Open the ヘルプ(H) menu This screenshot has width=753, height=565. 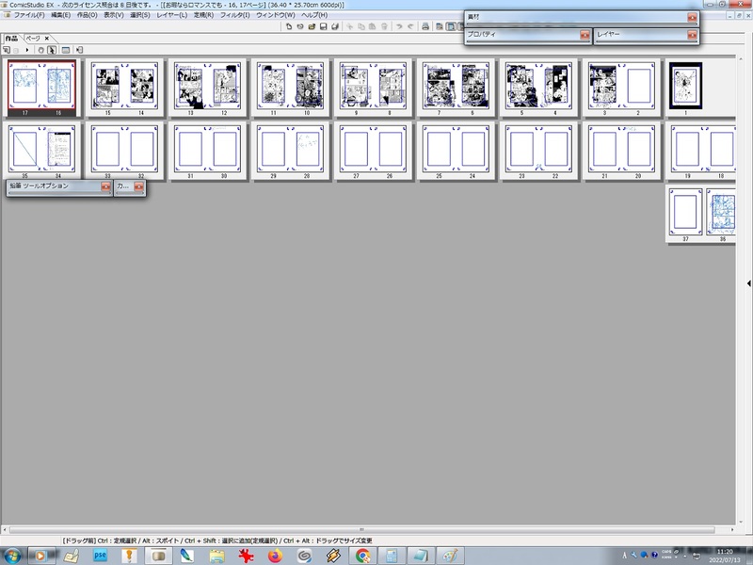(x=314, y=15)
